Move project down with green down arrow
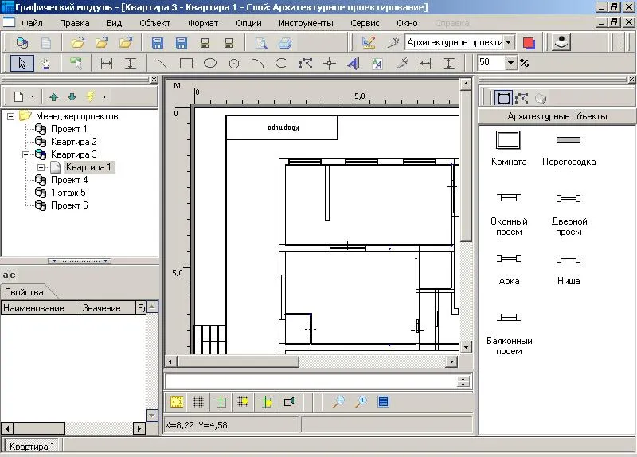Screen dimensions: 637x457 click(x=72, y=96)
